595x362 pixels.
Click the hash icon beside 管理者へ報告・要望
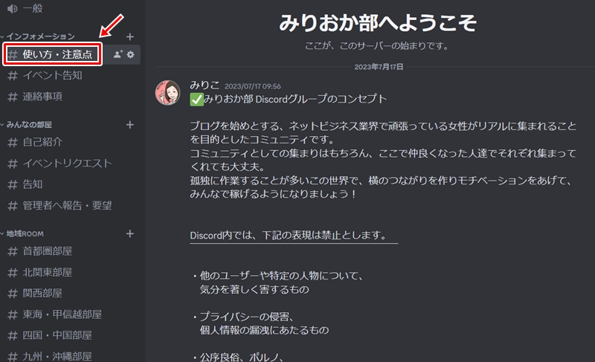(x=13, y=206)
